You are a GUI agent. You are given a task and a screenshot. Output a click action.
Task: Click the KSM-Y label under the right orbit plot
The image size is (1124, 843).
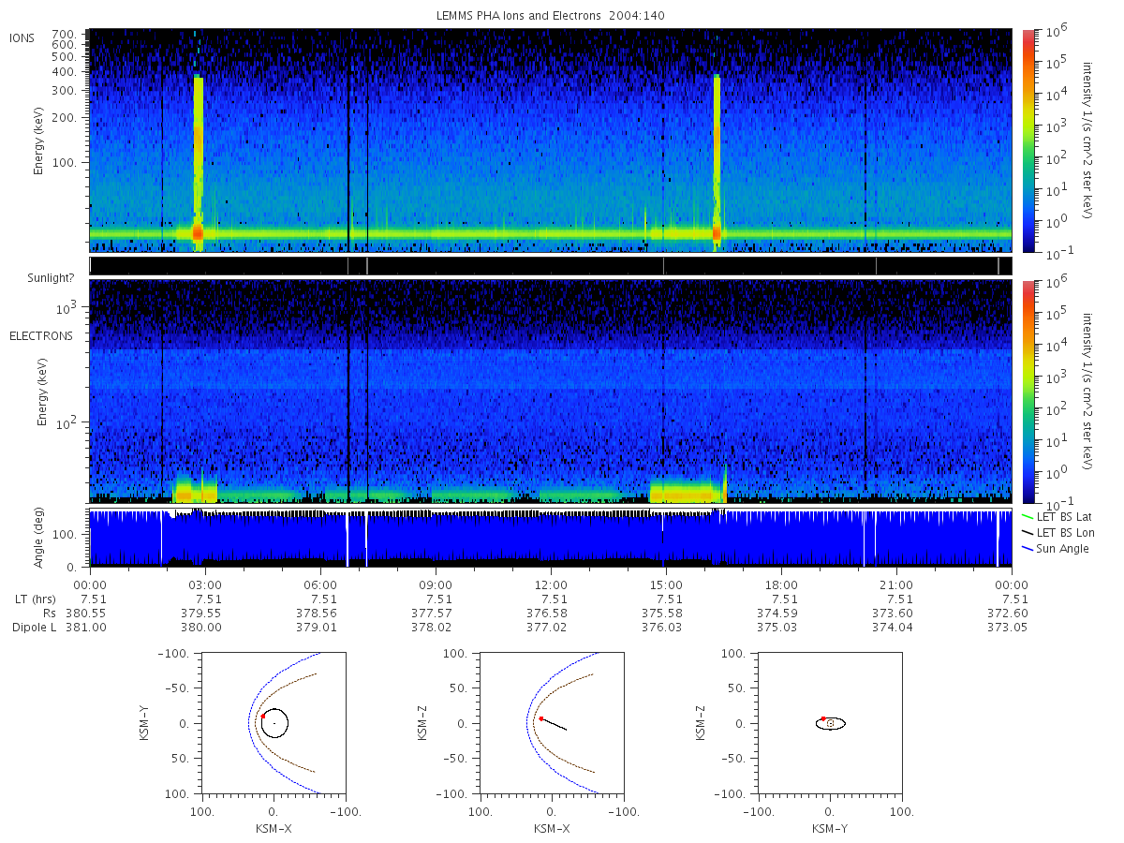(830, 829)
